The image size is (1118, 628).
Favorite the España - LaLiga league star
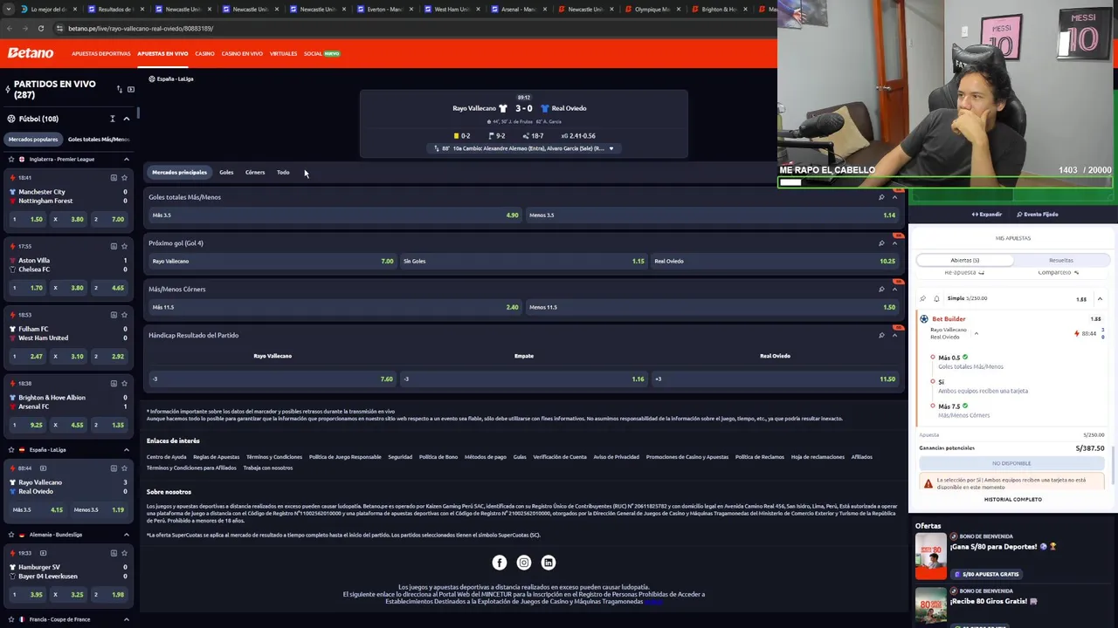click(10, 450)
